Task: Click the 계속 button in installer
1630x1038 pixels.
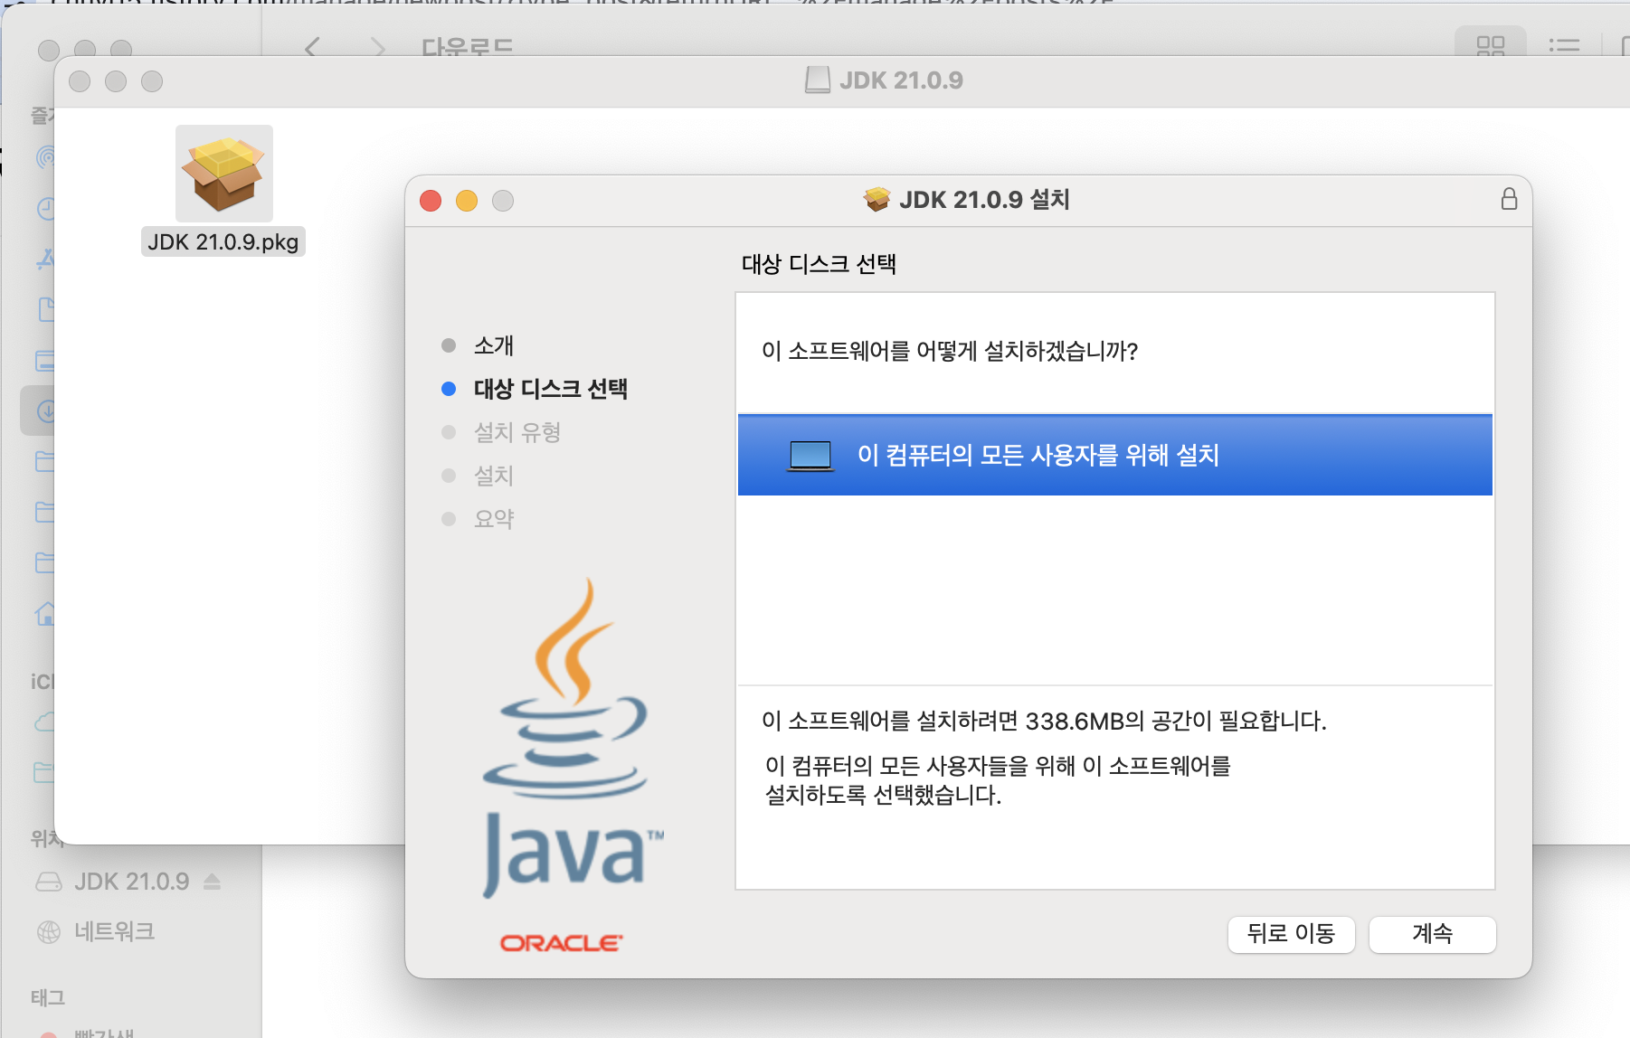Action: [x=1432, y=934]
